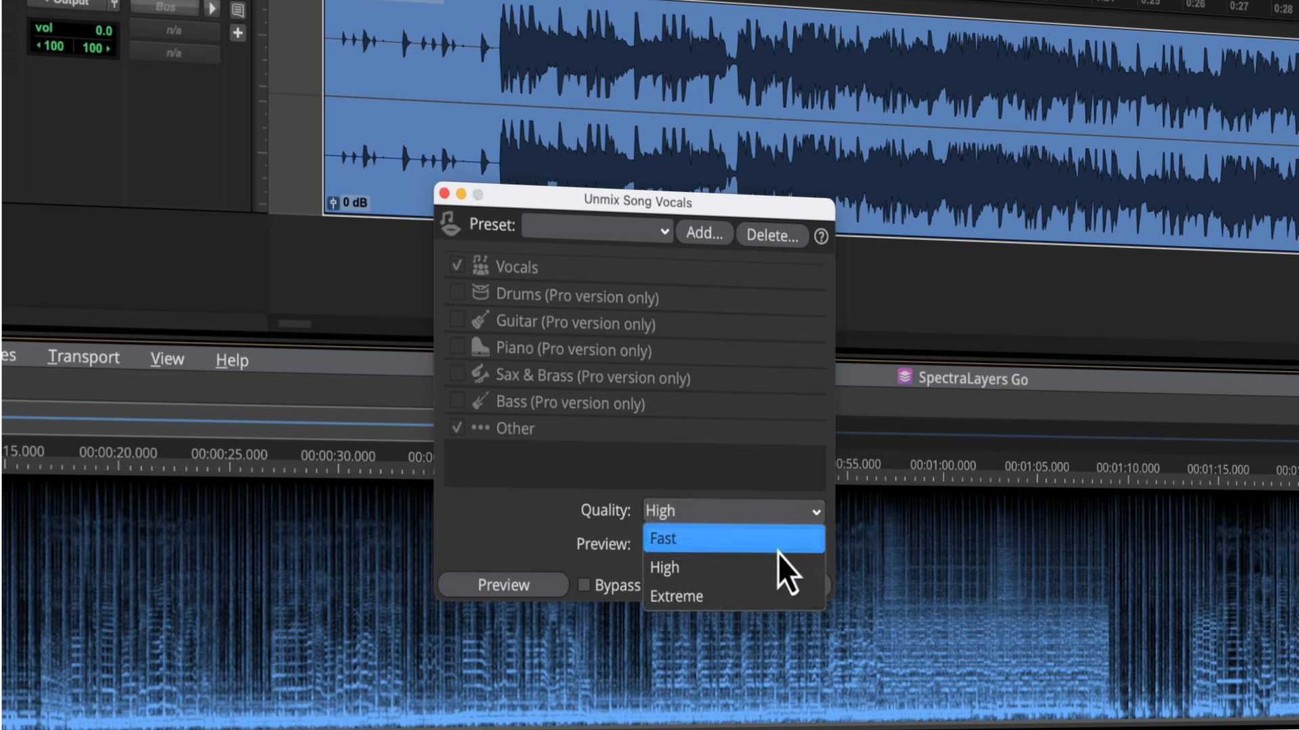Click the Piano instrument icon
Image resolution: width=1299 pixels, height=730 pixels.
480,347
